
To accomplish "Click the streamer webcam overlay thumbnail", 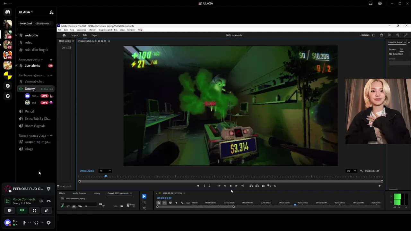I will click(378, 111).
